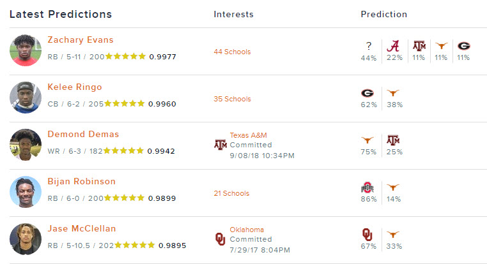Click Texas Longhorns logo in Demond Demas prediction
487x264 pixels.
[x=367, y=140]
